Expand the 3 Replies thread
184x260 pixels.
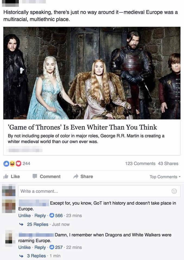pos(36,256)
